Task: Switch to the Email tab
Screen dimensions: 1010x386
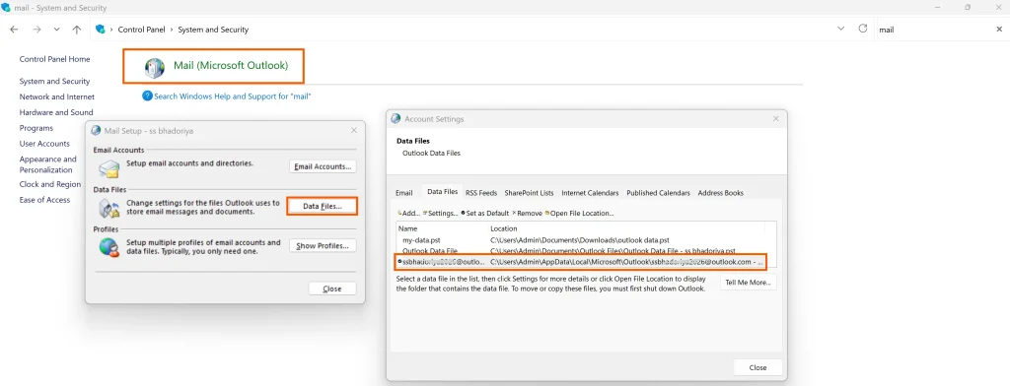Action: coord(403,192)
